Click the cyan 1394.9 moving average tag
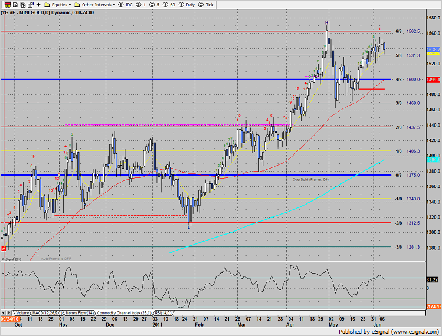This screenshot has height=336, width=442. tap(433, 160)
